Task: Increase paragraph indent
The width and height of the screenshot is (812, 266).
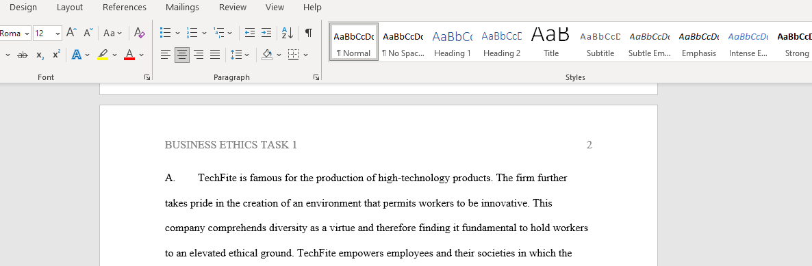Action: (x=266, y=33)
